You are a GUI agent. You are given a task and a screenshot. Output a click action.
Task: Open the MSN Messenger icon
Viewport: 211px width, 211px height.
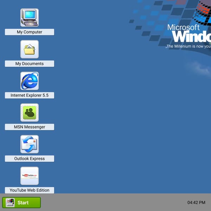tap(30, 113)
